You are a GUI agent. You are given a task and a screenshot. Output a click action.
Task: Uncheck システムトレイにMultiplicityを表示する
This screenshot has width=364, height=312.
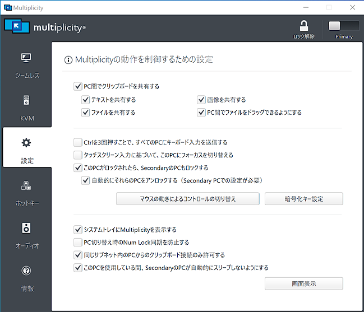[78, 230]
